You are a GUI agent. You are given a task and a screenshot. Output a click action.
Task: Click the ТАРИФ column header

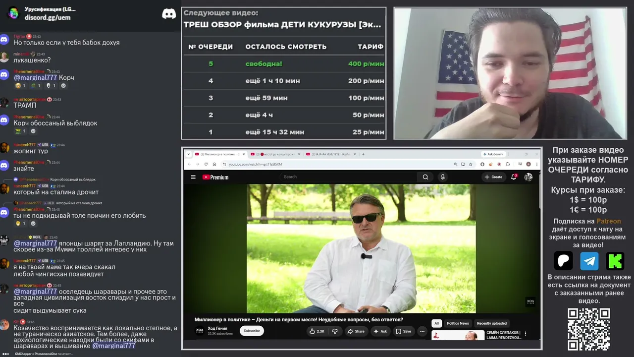(x=370, y=47)
